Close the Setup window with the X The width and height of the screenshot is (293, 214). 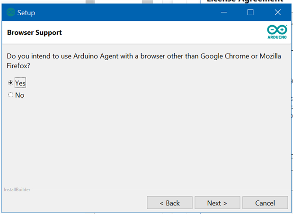pos(278,12)
